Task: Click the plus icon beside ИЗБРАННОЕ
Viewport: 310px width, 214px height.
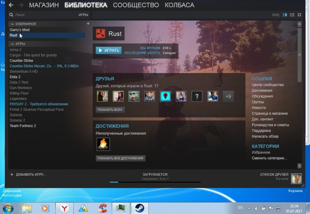Action: pos(88,24)
